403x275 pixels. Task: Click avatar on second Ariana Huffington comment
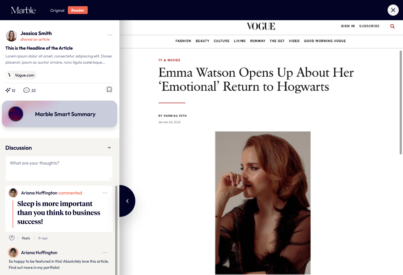13,253
